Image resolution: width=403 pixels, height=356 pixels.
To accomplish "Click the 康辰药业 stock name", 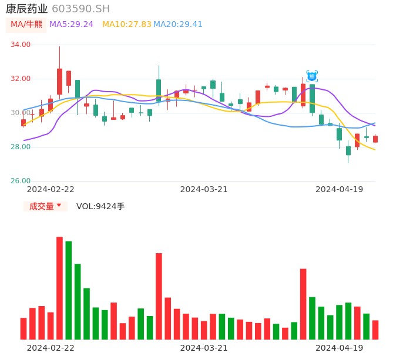I will click(26, 9).
